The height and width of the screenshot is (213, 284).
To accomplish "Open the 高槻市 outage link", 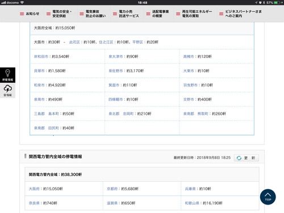I will tap(189, 56).
